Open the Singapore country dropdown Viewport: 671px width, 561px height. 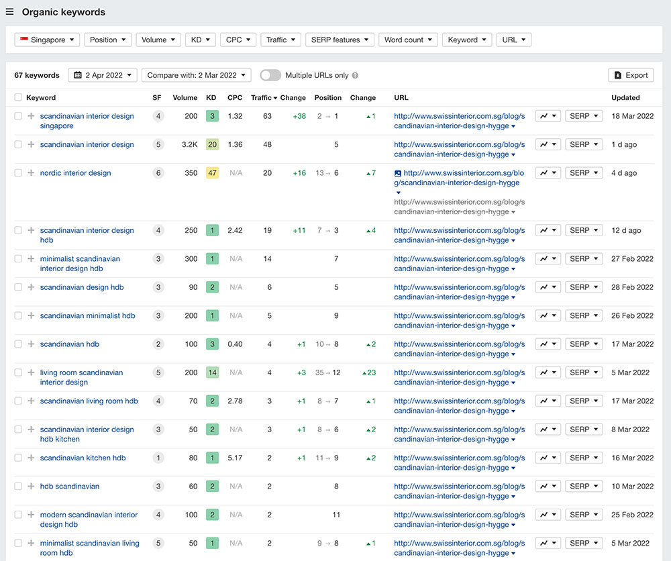tap(47, 40)
